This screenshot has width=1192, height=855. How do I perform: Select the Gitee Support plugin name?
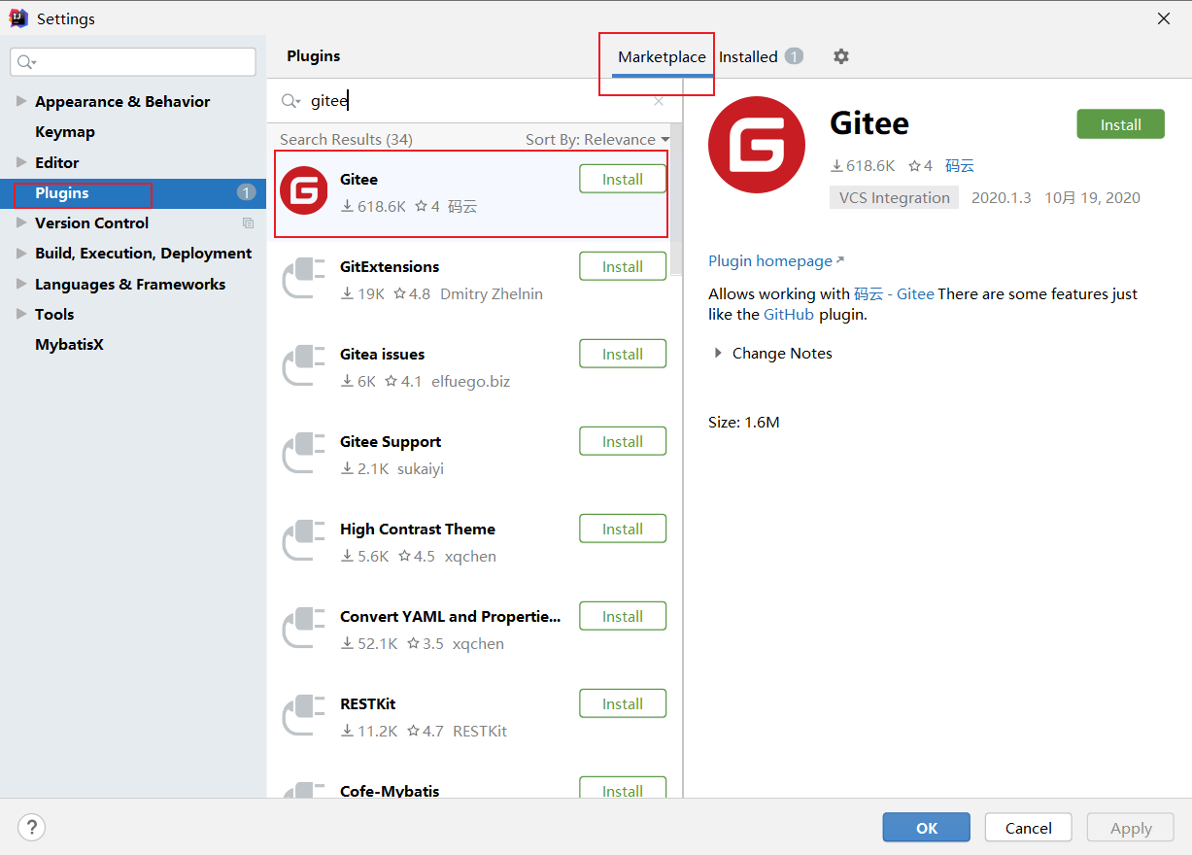coord(391,441)
